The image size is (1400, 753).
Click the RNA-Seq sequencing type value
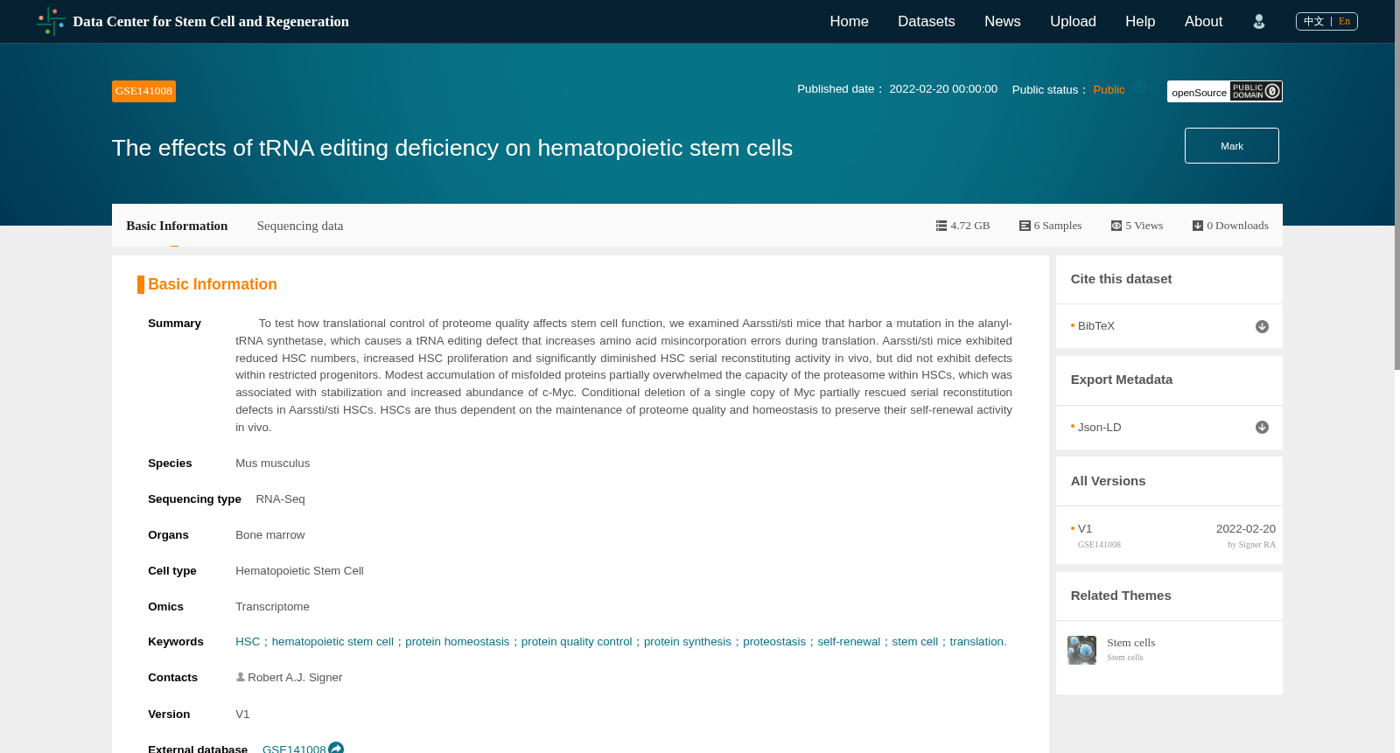(280, 499)
